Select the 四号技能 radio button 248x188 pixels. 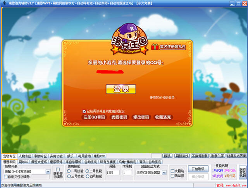coord(87,176)
